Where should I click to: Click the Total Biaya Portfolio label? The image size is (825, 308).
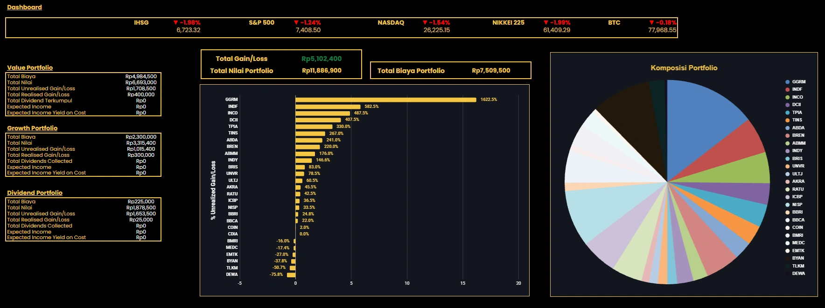pyautogui.click(x=411, y=71)
